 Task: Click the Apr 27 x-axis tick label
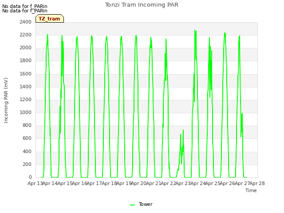pyautogui.click(x=242, y=183)
